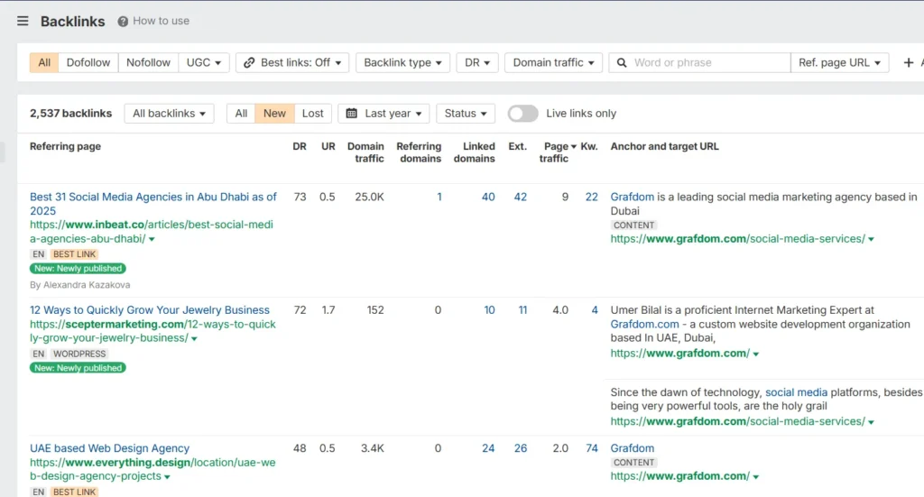
Task: Select the Nofollow filter
Action: click(x=148, y=62)
